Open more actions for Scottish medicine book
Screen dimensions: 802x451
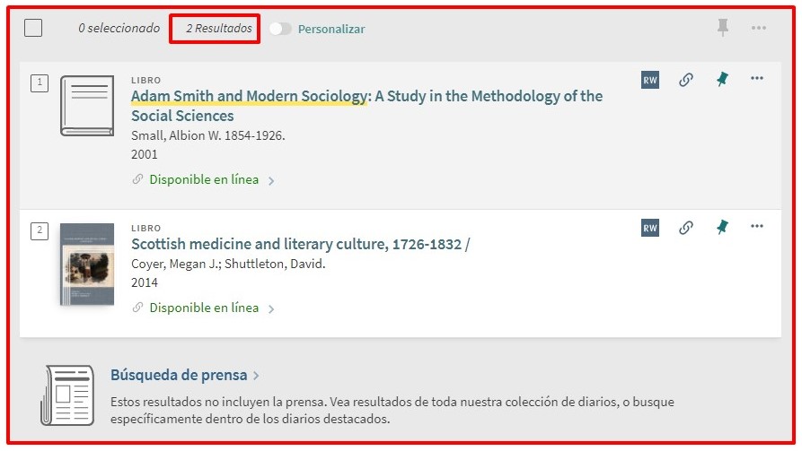tap(757, 227)
